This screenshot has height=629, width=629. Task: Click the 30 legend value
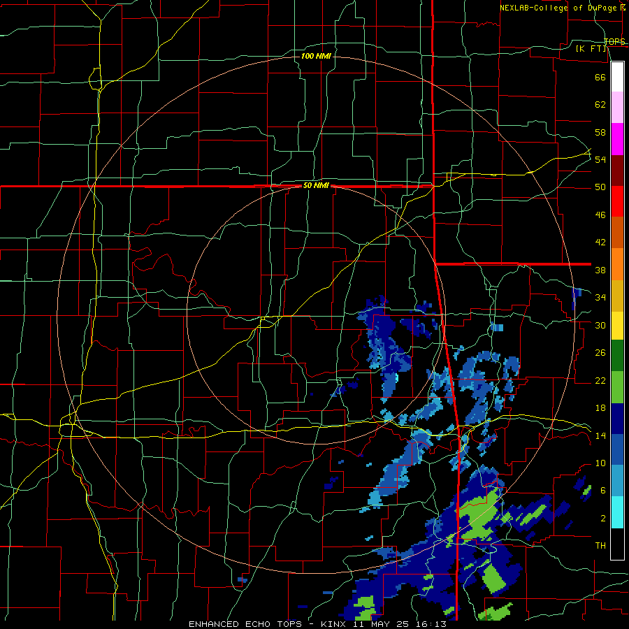[600, 325]
